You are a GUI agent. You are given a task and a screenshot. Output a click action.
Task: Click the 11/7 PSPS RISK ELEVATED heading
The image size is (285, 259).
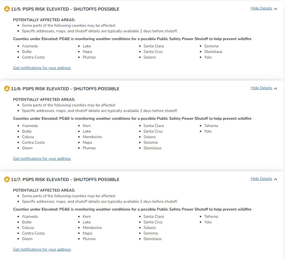(65, 180)
